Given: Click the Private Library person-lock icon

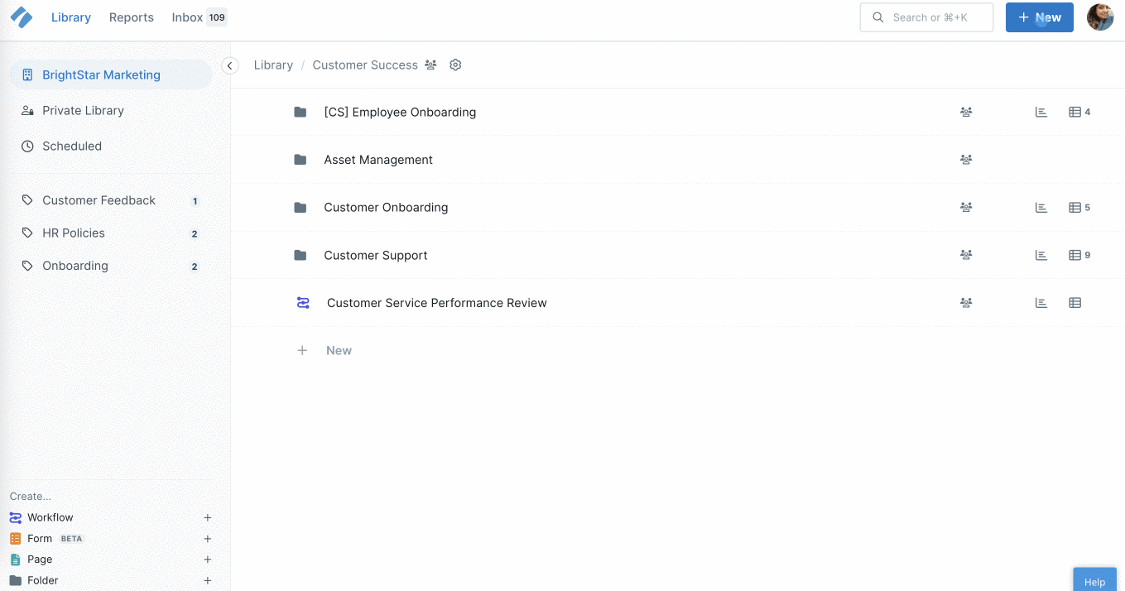Looking at the screenshot, I should coord(27,110).
